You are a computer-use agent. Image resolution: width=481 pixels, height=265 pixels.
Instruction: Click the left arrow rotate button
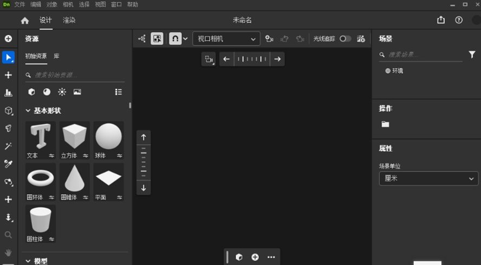click(226, 59)
